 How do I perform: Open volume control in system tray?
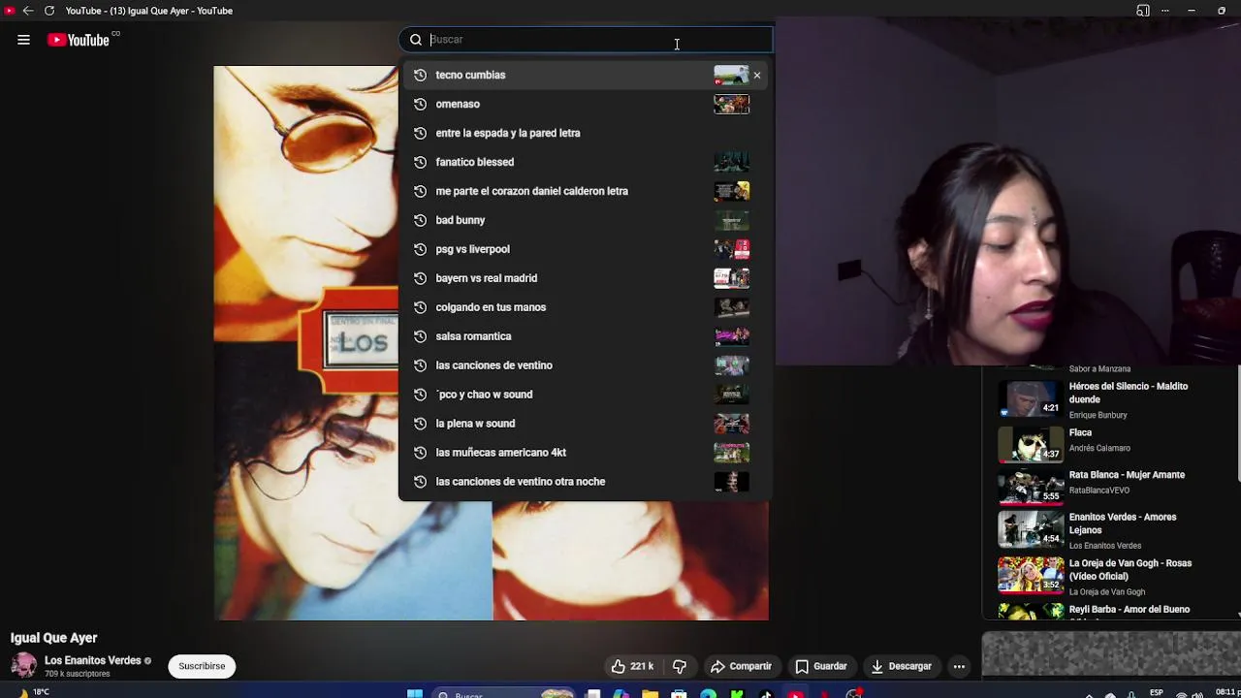[1198, 693]
